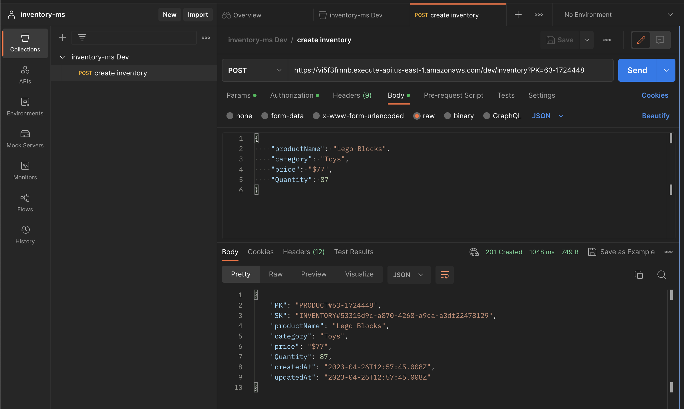This screenshot has width=684, height=409.
Task: Open the Authorization request tab
Action: [295, 95]
